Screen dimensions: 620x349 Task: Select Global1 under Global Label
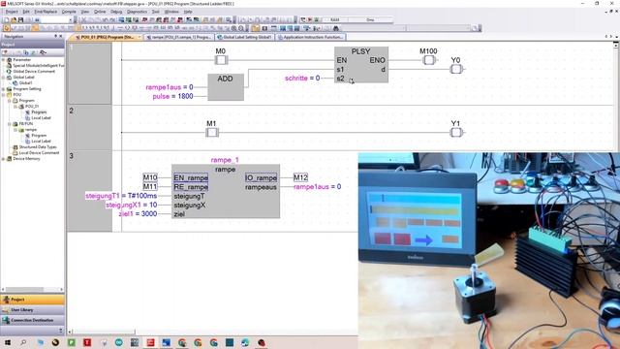(x=25, y=83)
